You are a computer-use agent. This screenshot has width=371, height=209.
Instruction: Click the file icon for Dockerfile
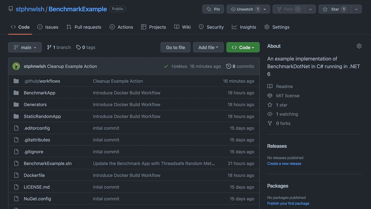click(x=16, y=175)
